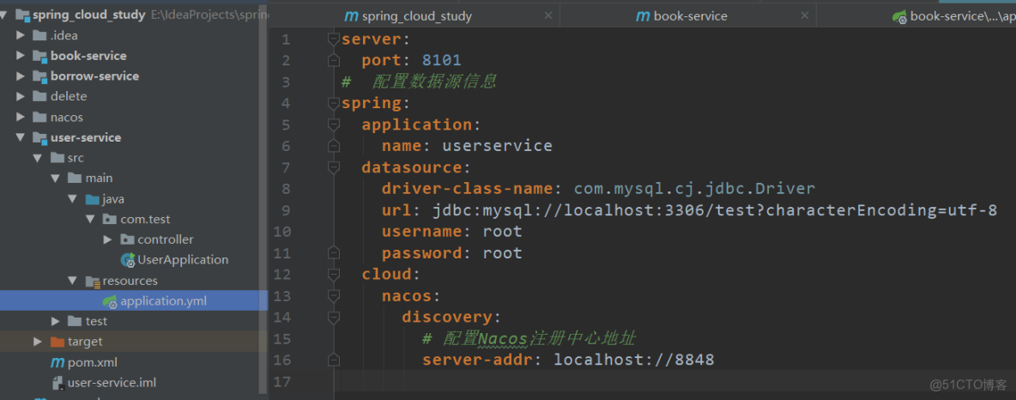Collapse the src folder
Image resolution: width=1016 pixels, height=400 pixels.
tap(38, 158)
